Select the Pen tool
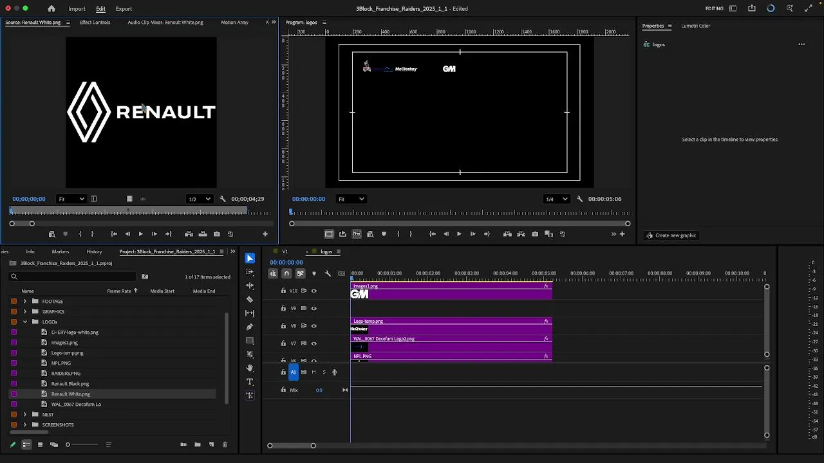Viewport: 824px width, 463px height. 250,327
